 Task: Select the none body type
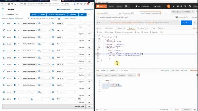[98, 32]
